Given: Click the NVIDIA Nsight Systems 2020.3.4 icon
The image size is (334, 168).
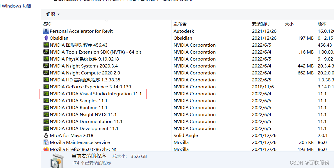Looking at the screenshot, I should click(x=46, y=66).
